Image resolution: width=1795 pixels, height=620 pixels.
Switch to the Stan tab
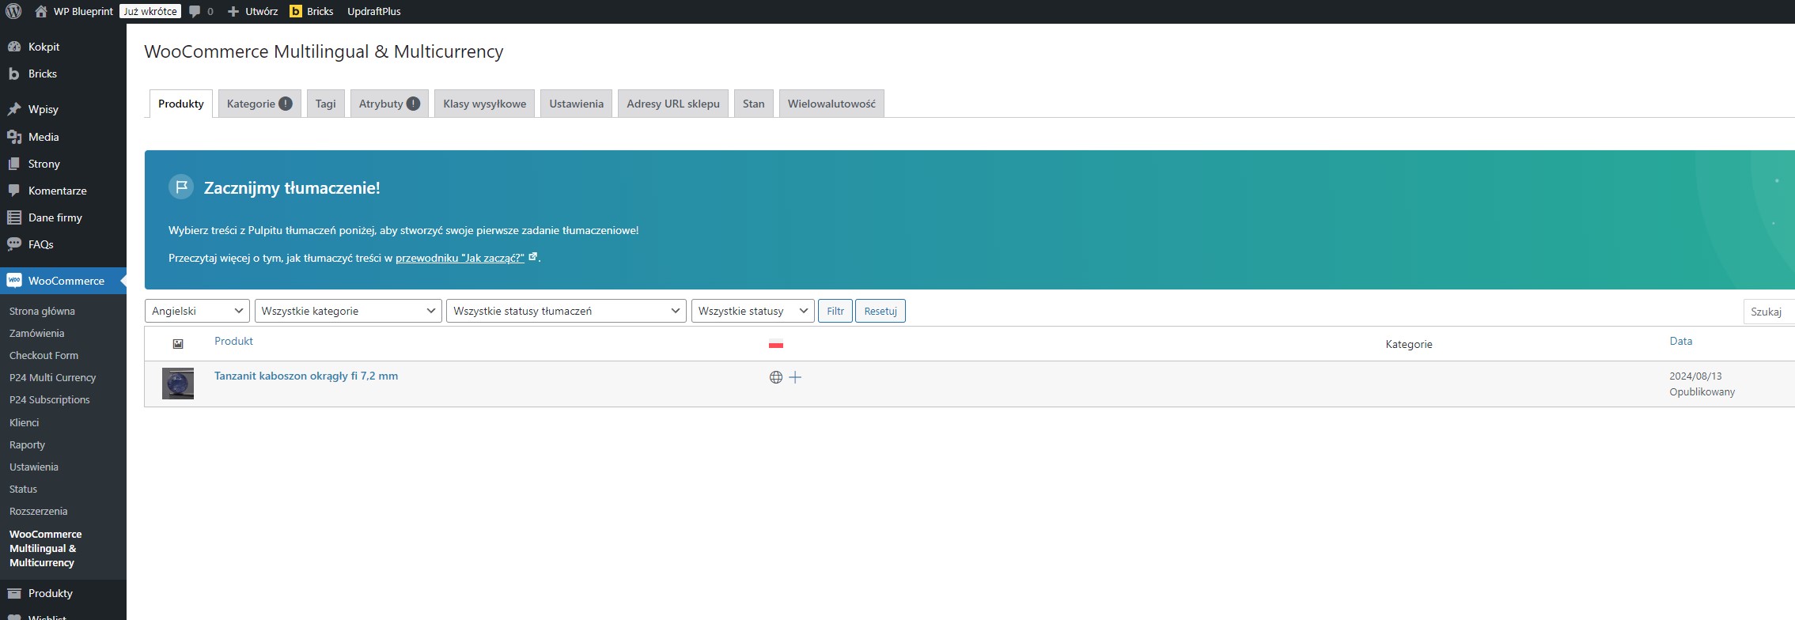pyautogui.click(x=754, y=104)
